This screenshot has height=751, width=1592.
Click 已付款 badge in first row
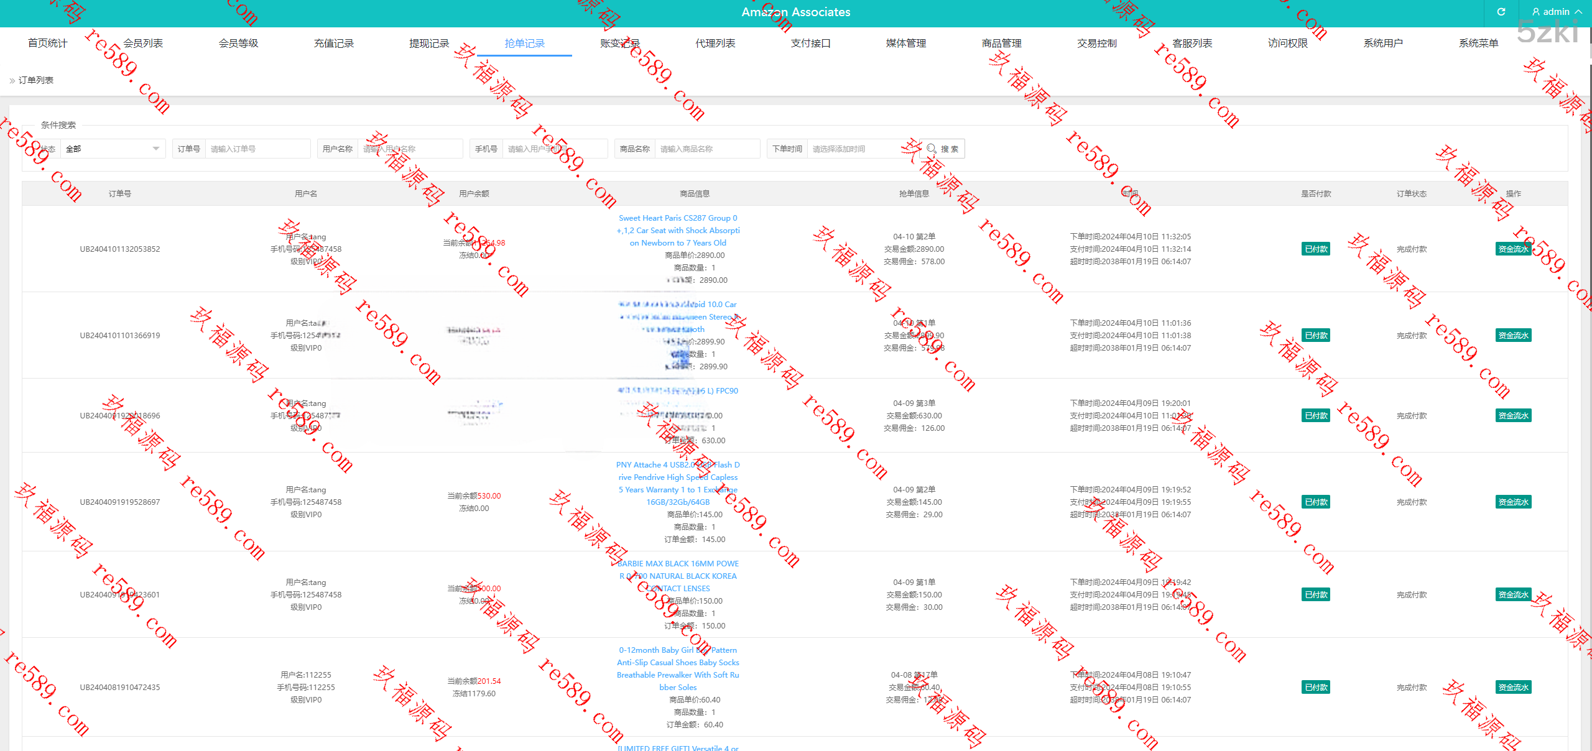click(1316, 249)
